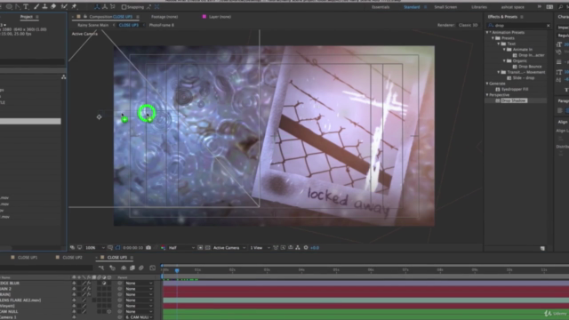The height and width of the screenshot is (320, 569).
Task: Collapse the Generate effects group
Action: pyautogui.click(x=487, y=84)
